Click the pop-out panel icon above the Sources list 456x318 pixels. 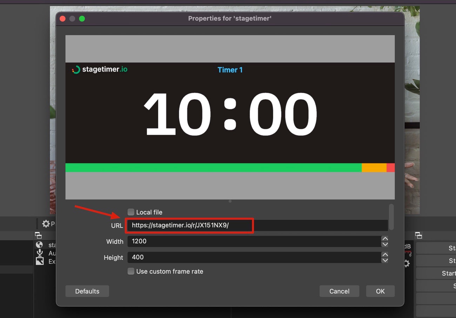point(38,236)
